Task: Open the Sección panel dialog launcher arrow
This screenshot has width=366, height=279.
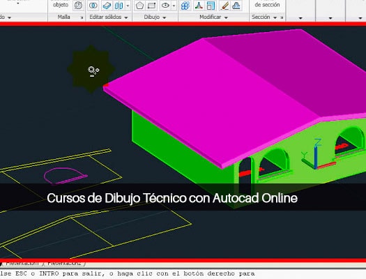Action: point(282,17)
